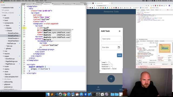The height and width of the screenshot is (97, 173).
Task: Switch to DevTools Elements tab
Action: [x=143, y=10]
